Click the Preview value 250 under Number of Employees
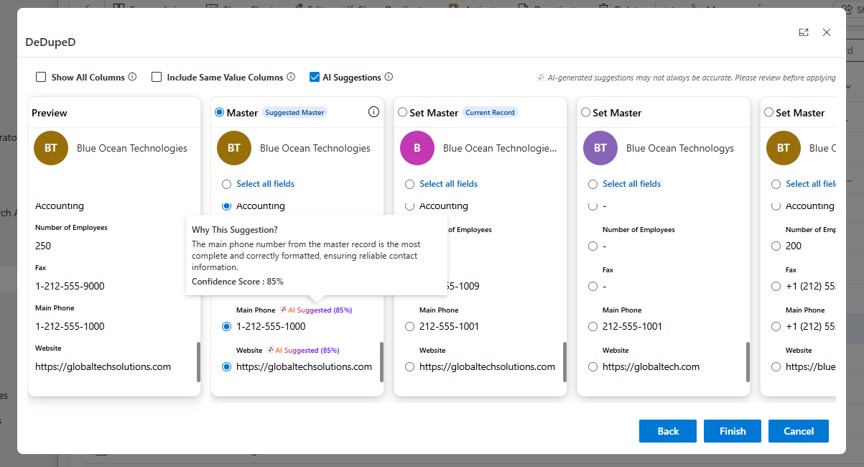This screenshot has height=467, width=864. [x=43, y=246]
